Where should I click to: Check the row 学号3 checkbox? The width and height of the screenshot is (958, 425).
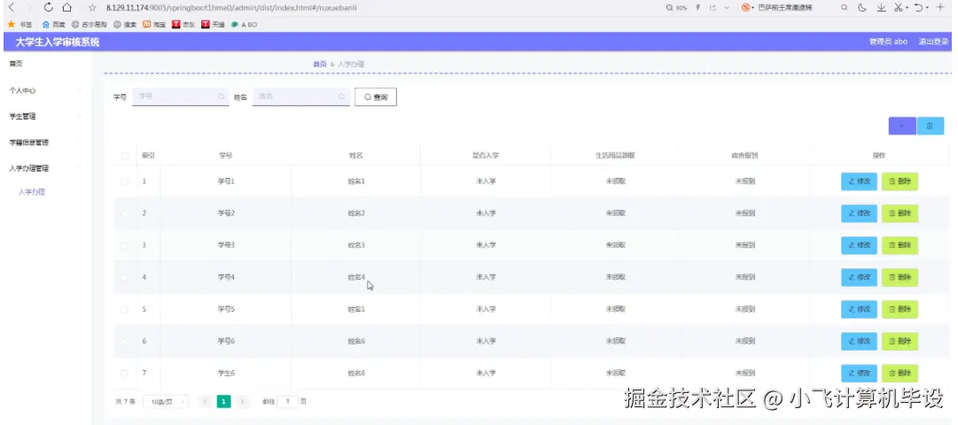tap(125, 245)
